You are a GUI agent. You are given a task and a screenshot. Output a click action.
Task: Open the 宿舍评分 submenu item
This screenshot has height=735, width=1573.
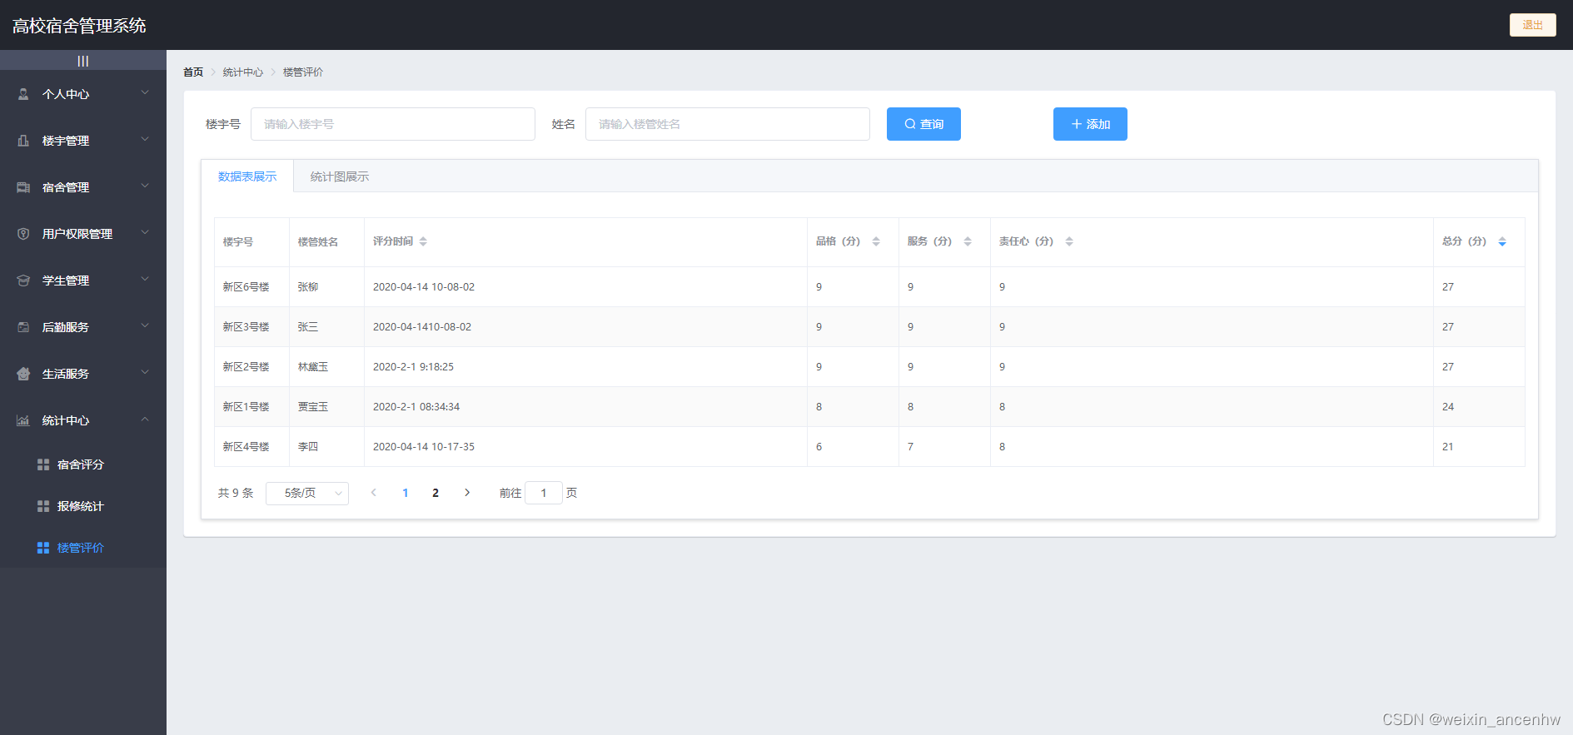pos(83,464)
